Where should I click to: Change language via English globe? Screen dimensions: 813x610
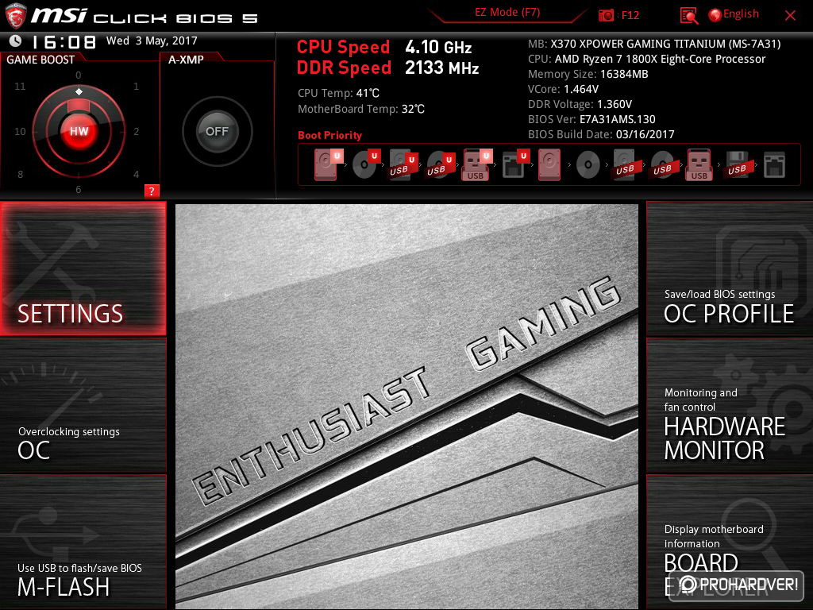[x=734, y=14]
